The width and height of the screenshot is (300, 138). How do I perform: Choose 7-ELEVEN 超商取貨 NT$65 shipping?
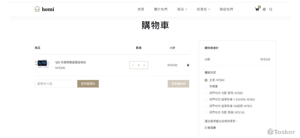click(x=206, y=100)
